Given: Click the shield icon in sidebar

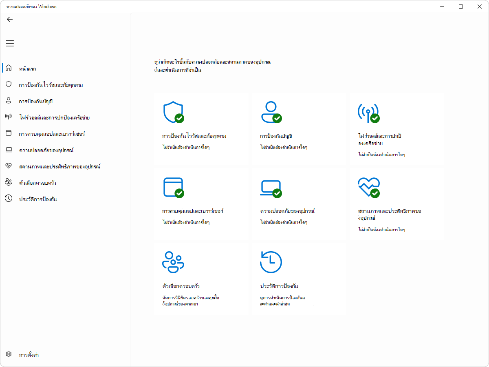Looking at the screenshot, I should click(9, 84).
